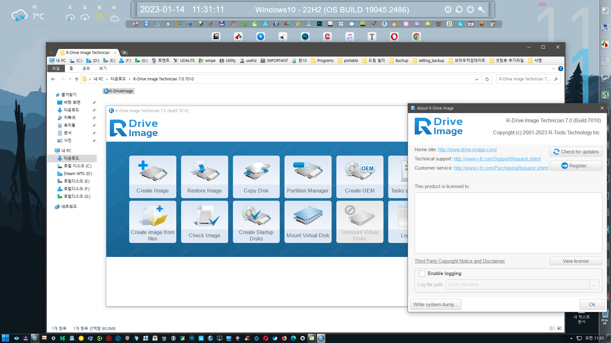Click the power icon on top desktop bar
The height and width of the screenshot is (343, 611).
tap(470, 10)
